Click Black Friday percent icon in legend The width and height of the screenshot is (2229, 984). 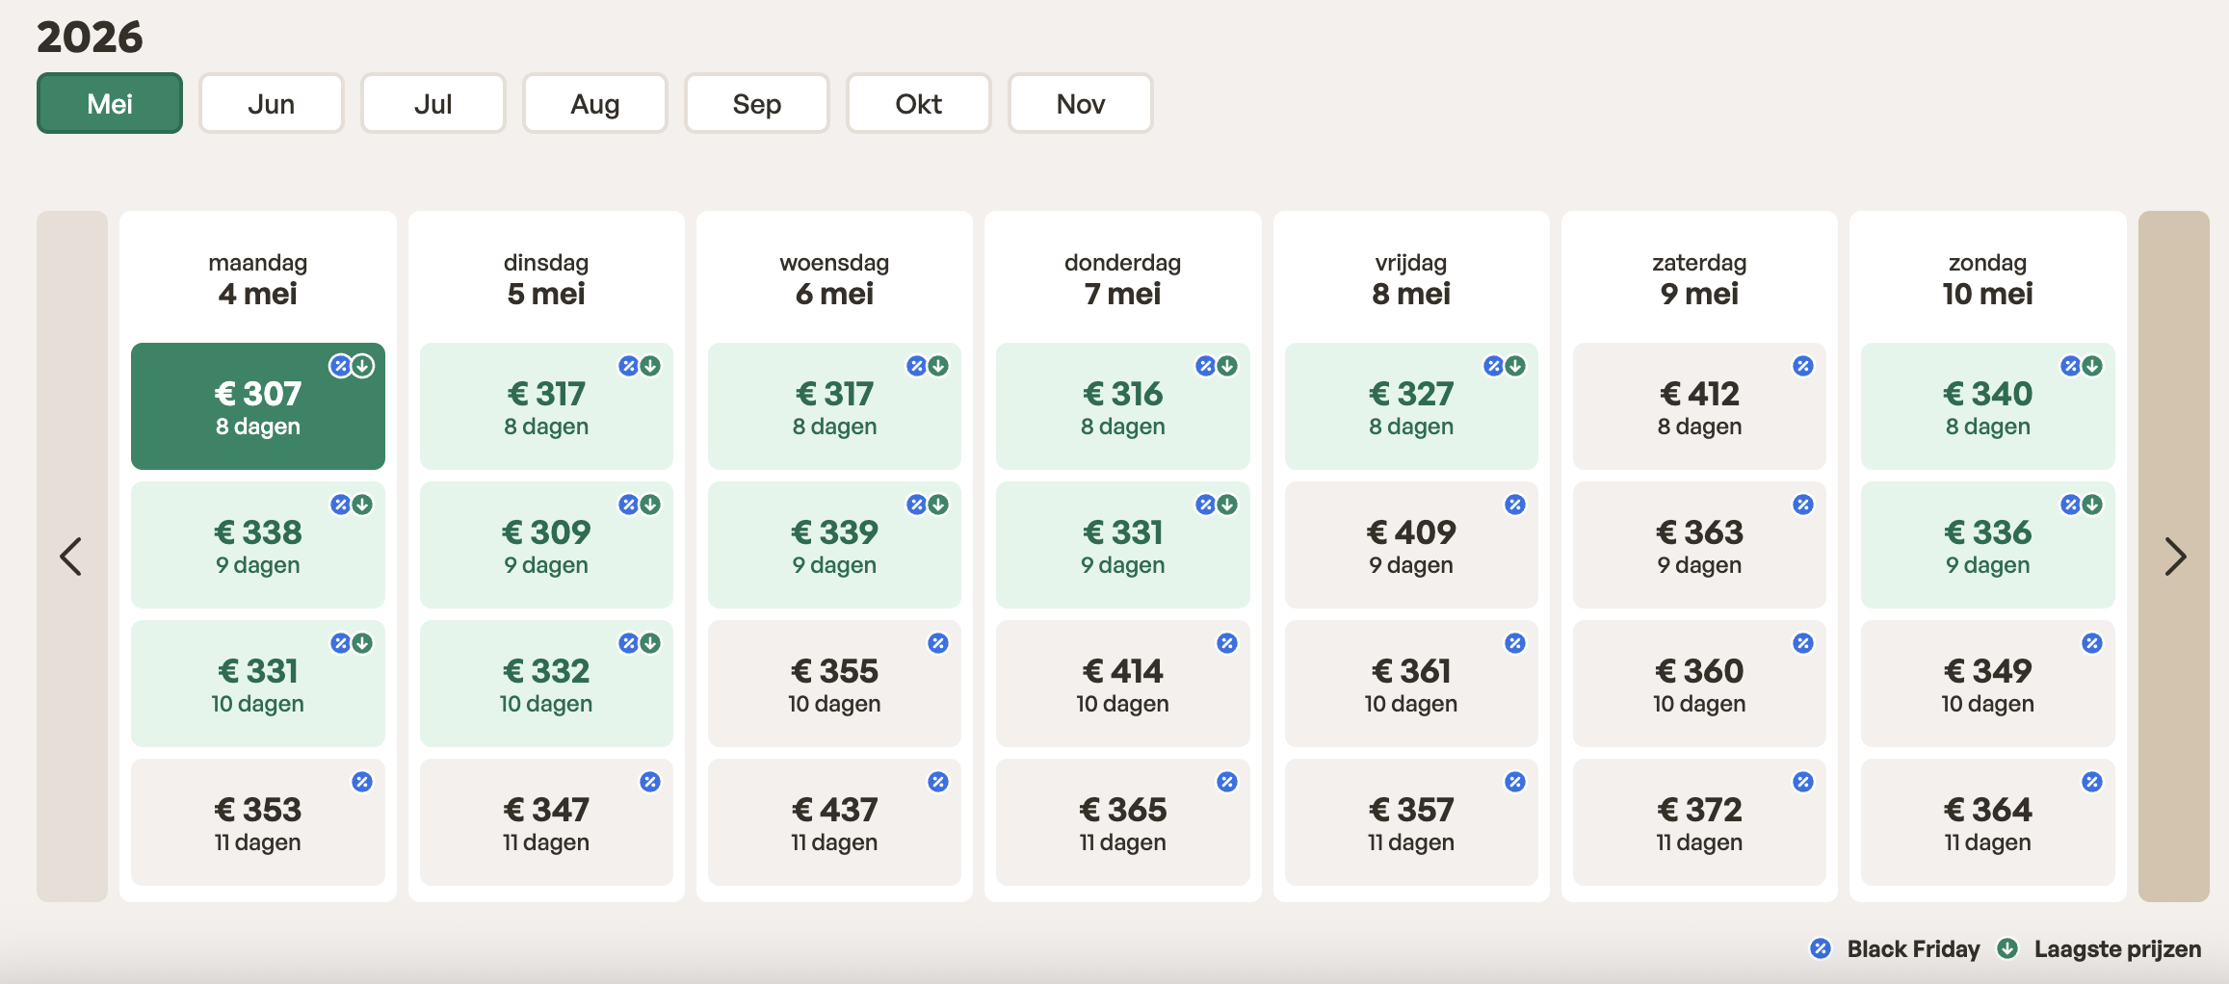(x=1820, y=949)
